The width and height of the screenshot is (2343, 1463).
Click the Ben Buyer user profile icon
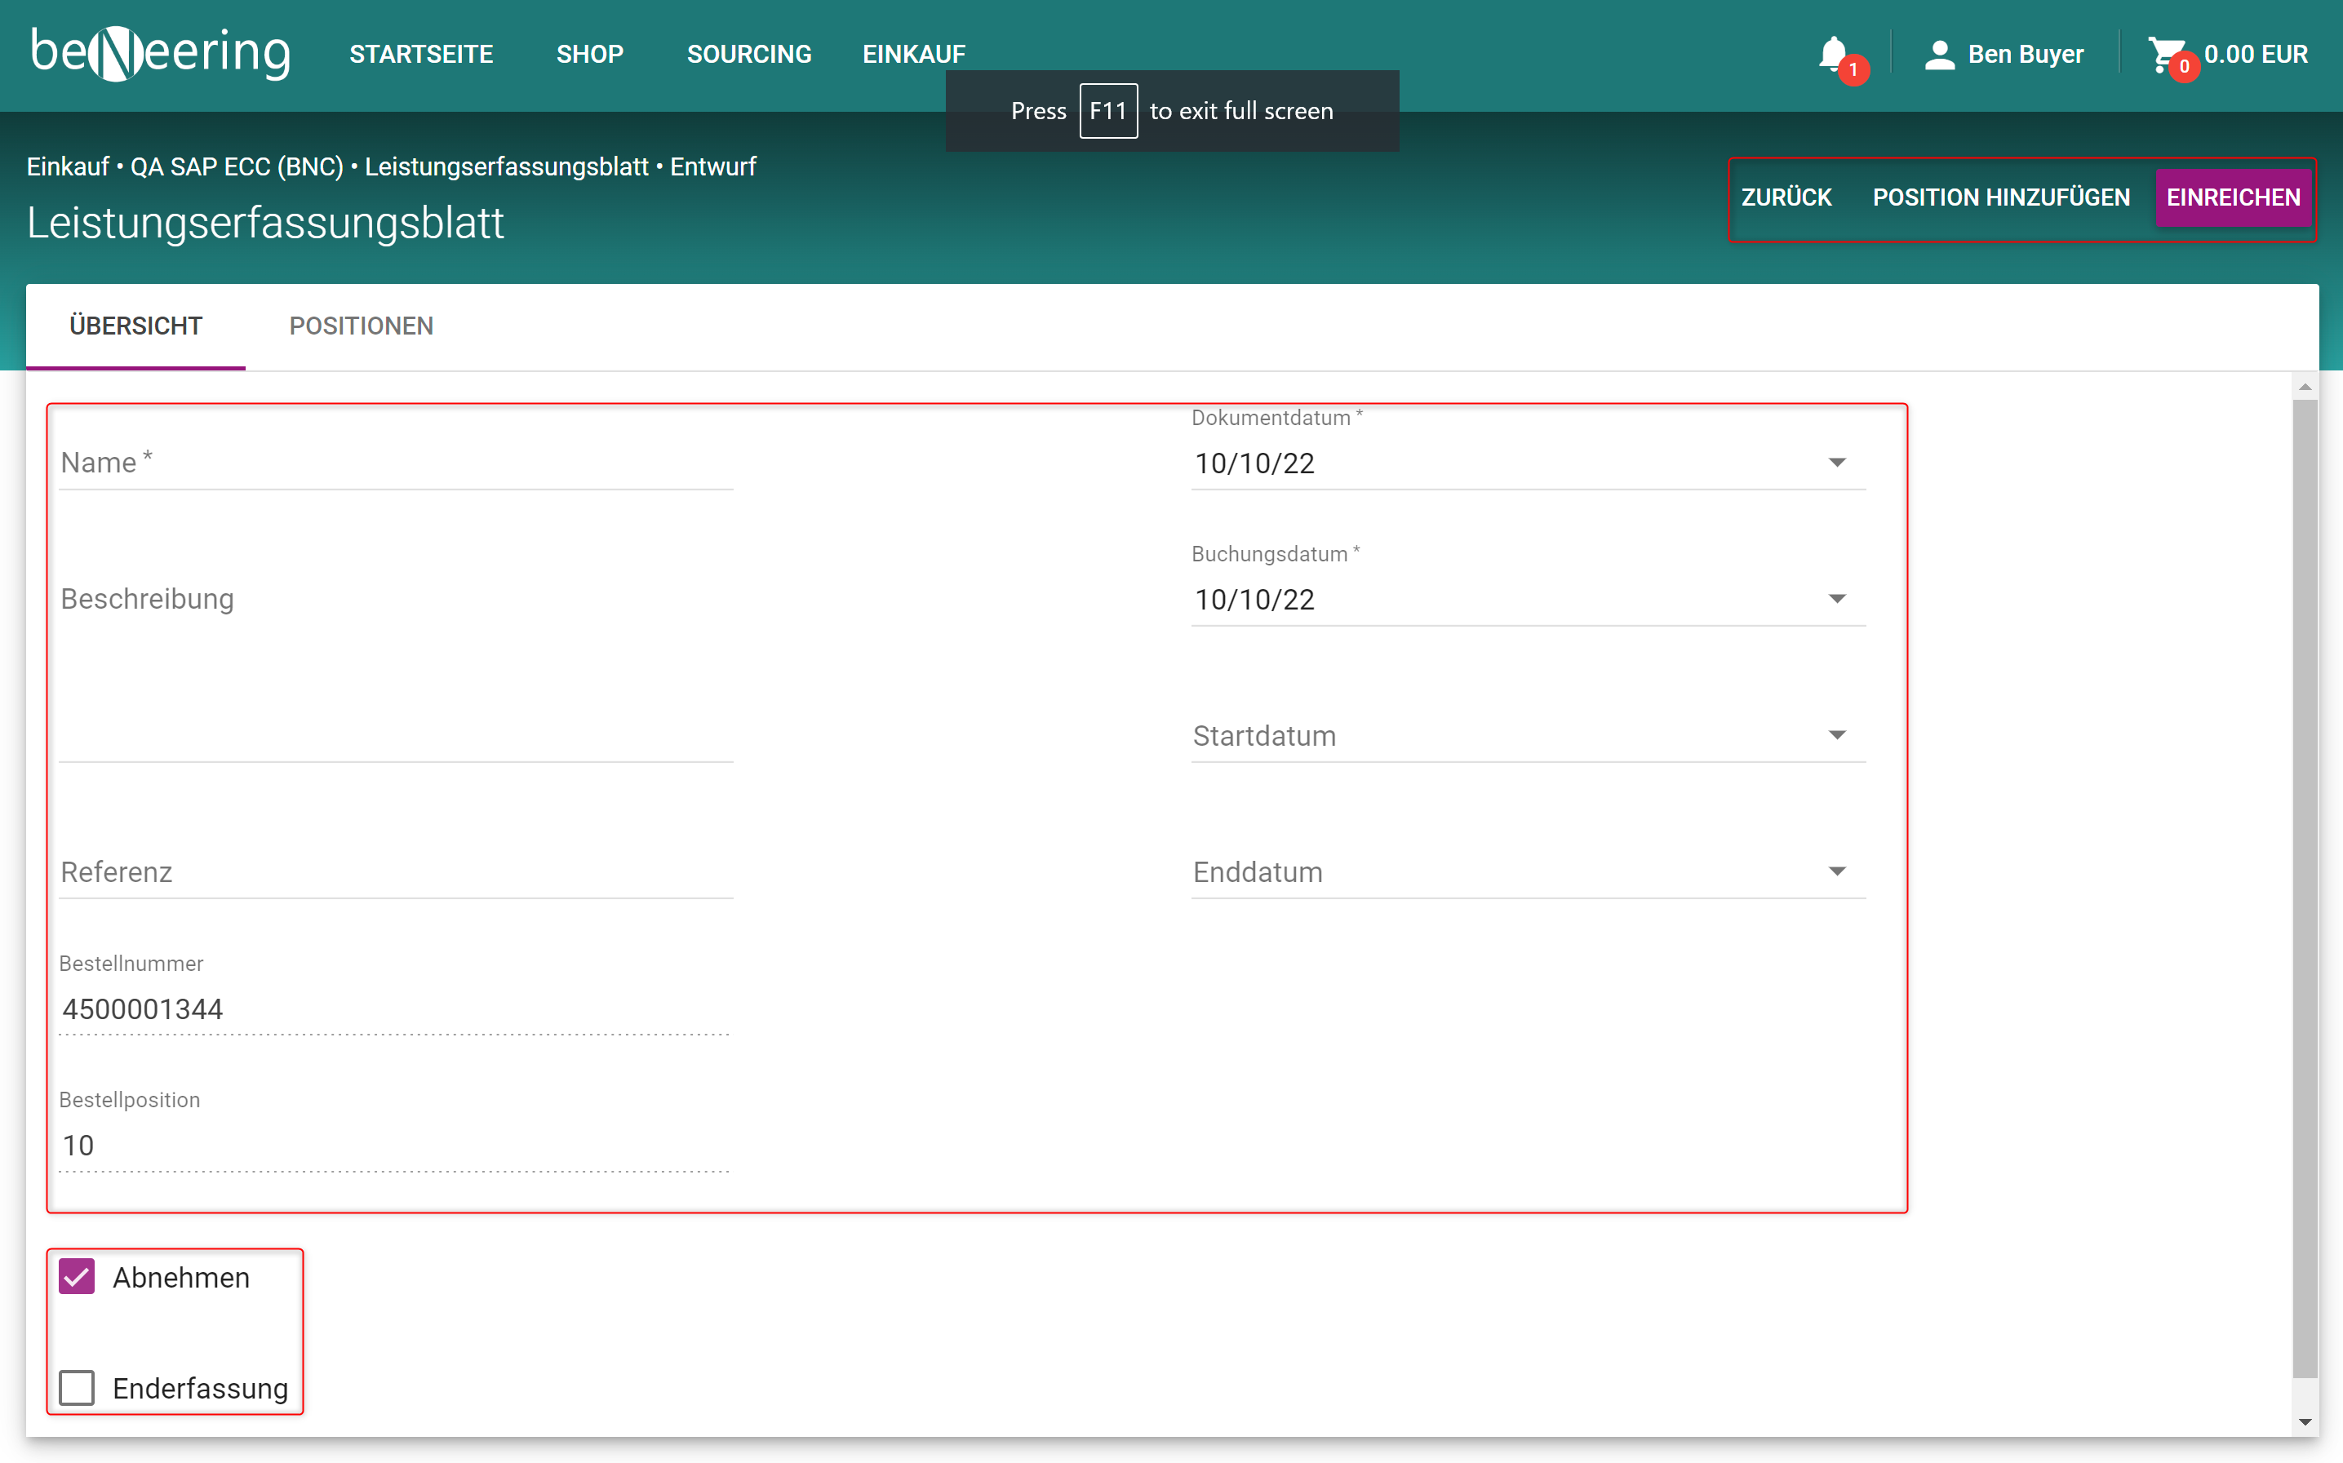(x=1939, y=54)
